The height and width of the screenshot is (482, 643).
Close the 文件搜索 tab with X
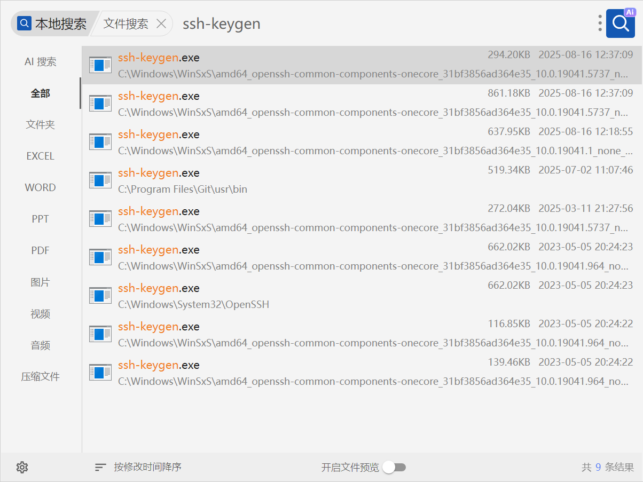pos(161,23)
